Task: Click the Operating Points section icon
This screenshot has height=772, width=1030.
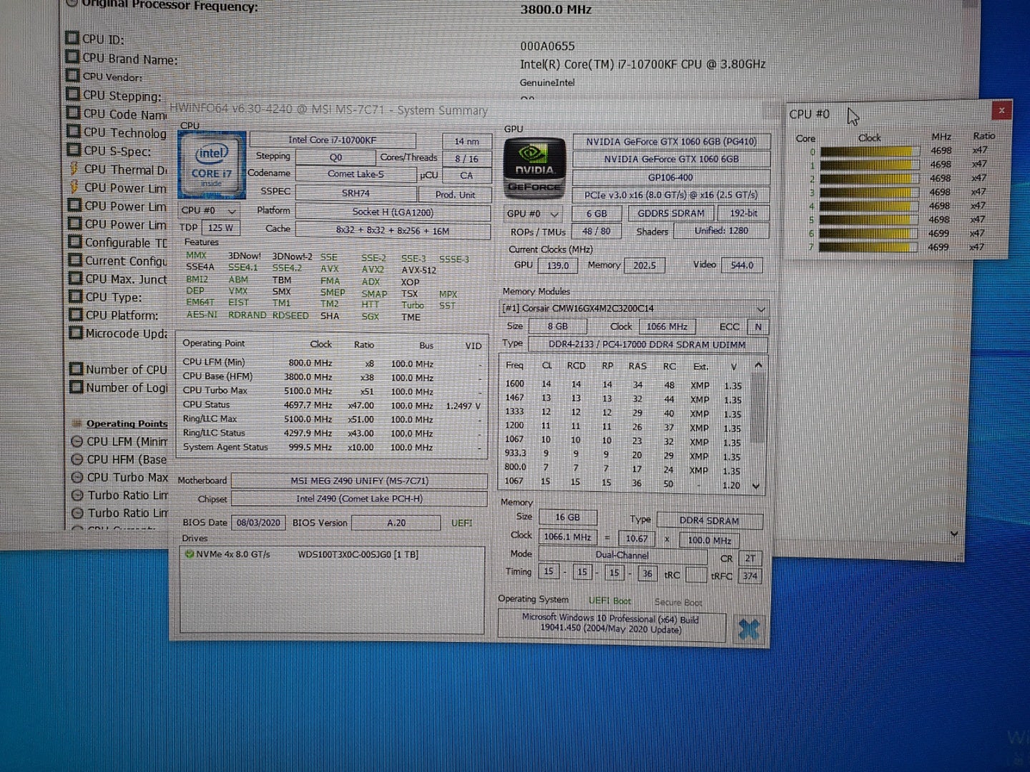Action: [x=77, y=423]
